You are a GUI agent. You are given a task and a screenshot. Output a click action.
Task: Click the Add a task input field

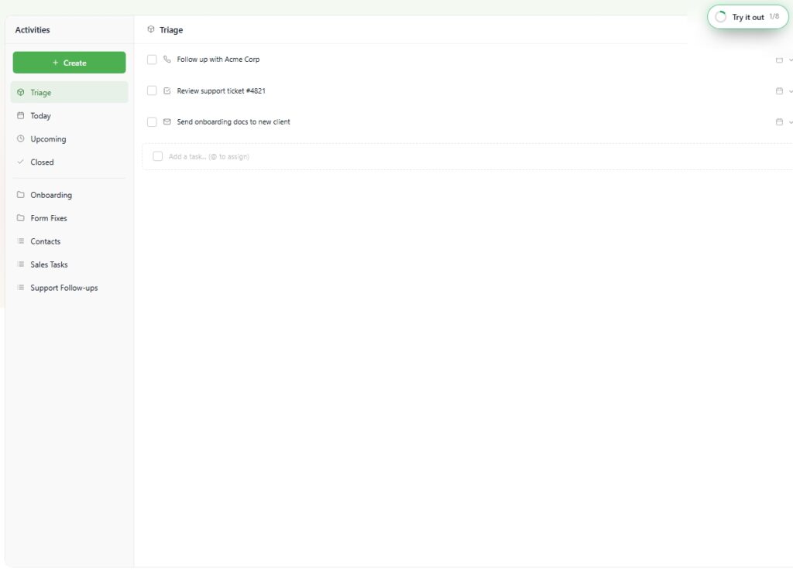tap(467, 156)
